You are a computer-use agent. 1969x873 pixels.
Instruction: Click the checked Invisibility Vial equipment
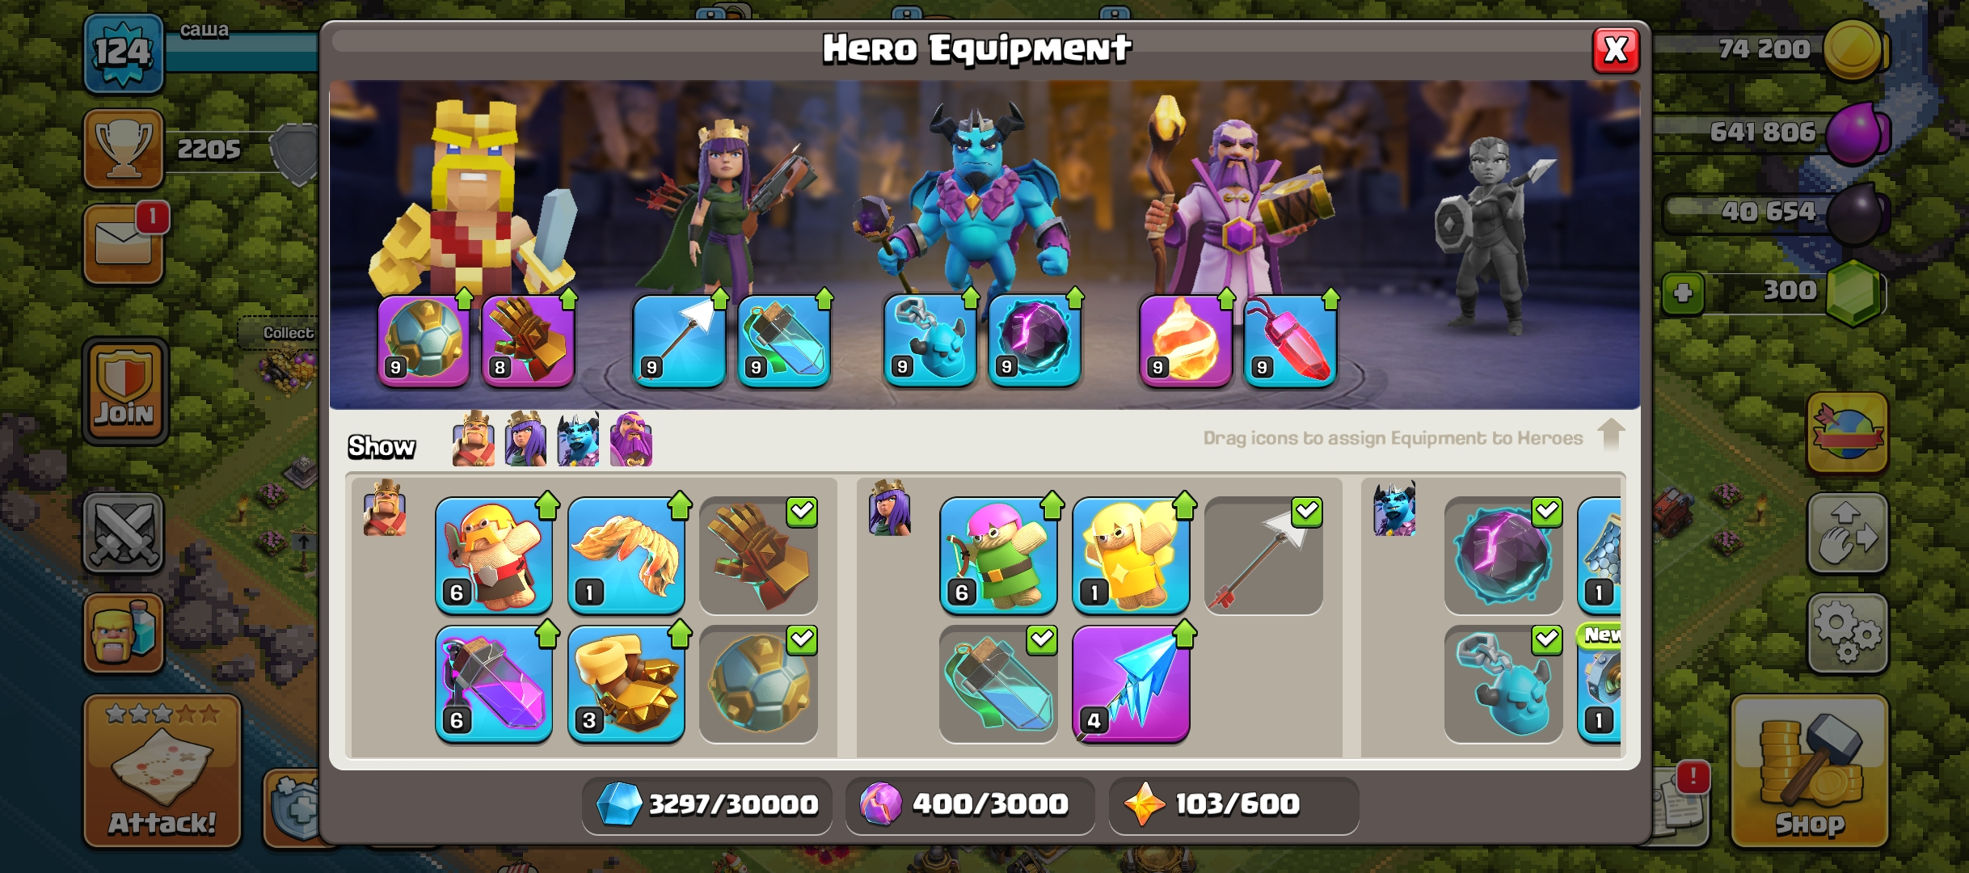[998, 684]
